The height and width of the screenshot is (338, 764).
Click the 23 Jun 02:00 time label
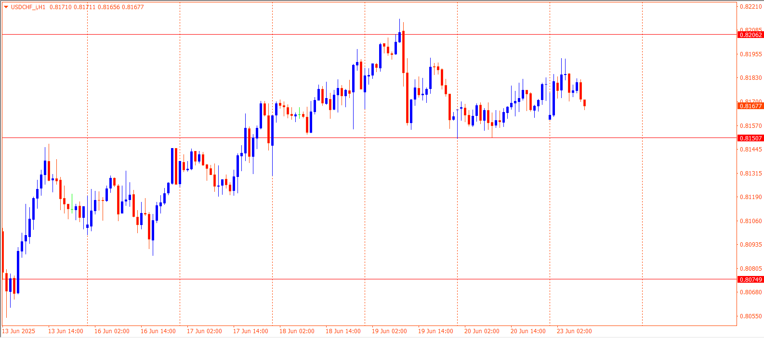[574, 331]
